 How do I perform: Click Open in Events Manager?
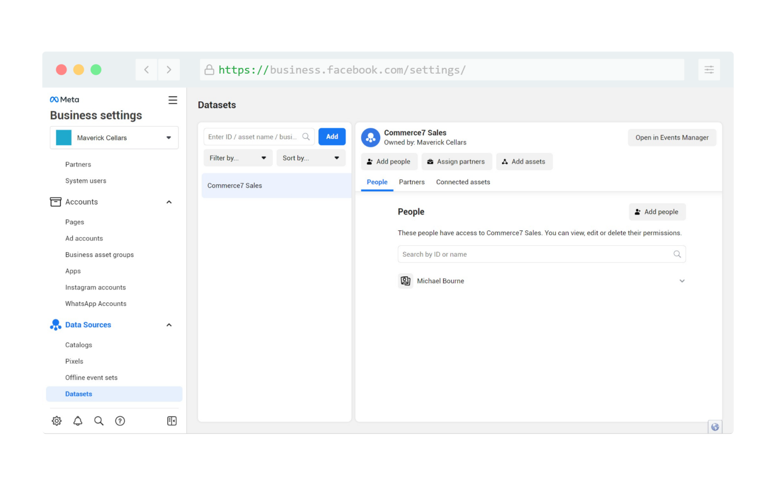point(672,138)
